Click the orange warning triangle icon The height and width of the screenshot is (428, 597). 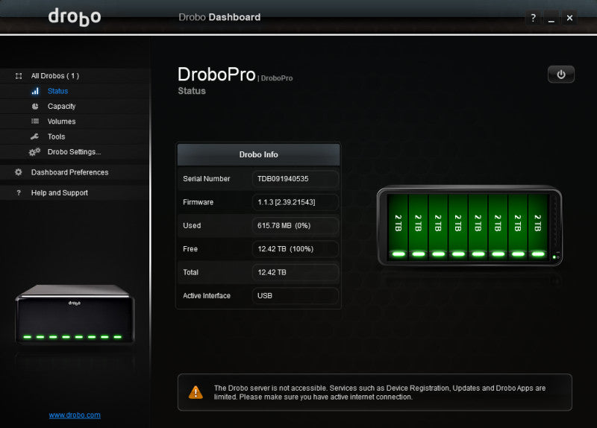(196, 392)
